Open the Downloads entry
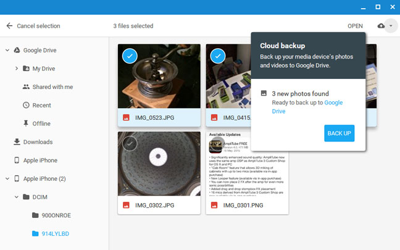Image resolution: width=400 pixels, height=250 pixels. (38, 142)
